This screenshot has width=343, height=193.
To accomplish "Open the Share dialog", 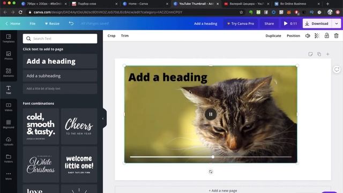I will pyautogui.click(x=269, y=24).
